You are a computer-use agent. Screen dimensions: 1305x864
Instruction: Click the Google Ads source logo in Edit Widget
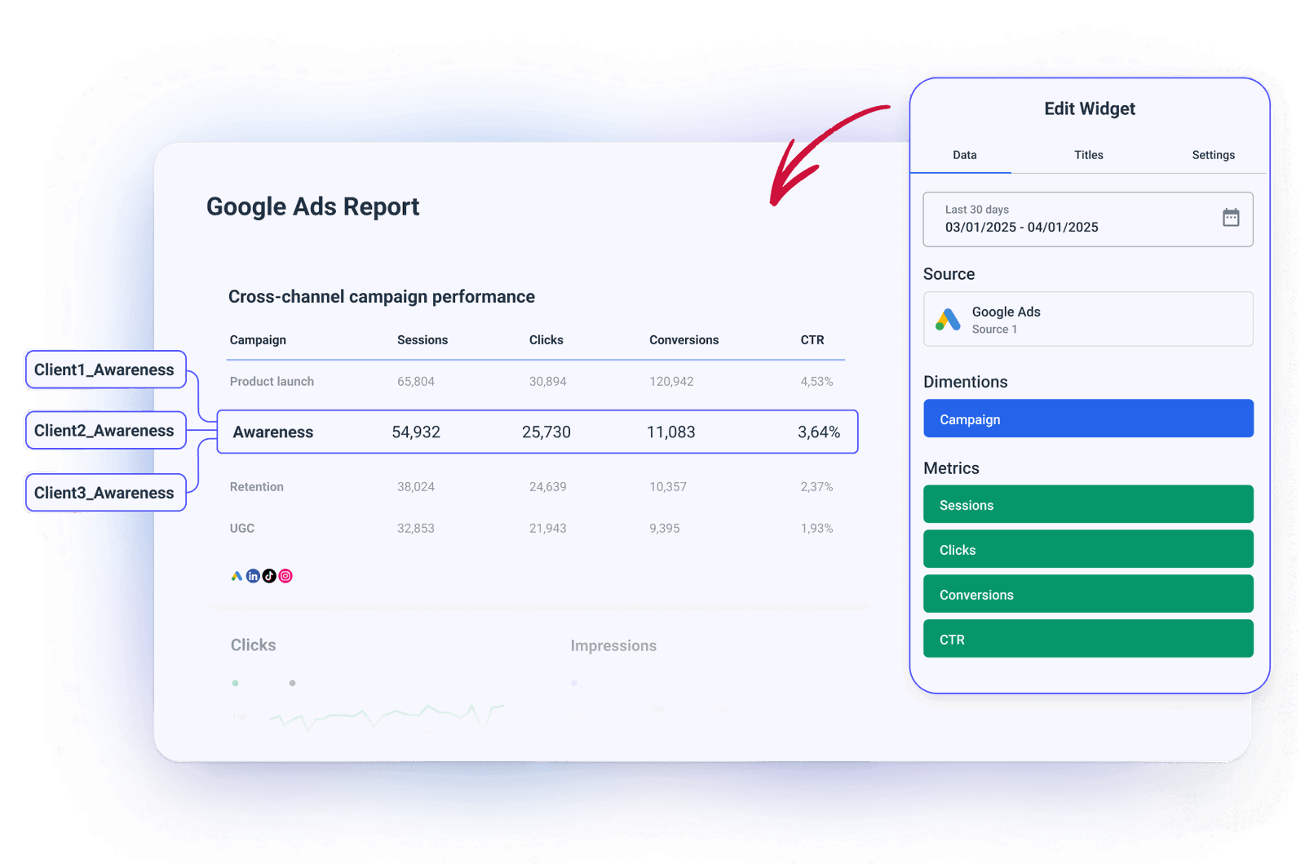(x=949, y=319)
